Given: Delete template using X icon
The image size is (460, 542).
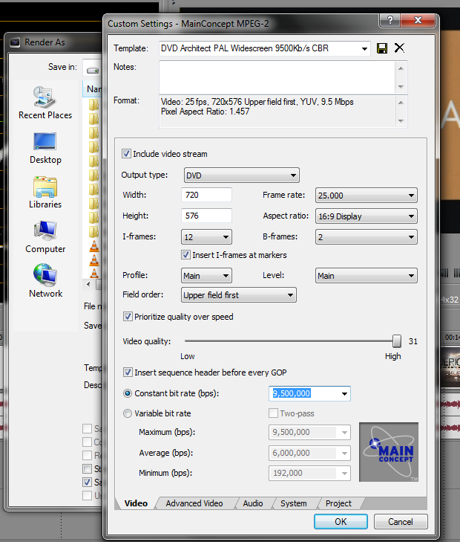Looking at the screenshot, I should click(399, 48).
